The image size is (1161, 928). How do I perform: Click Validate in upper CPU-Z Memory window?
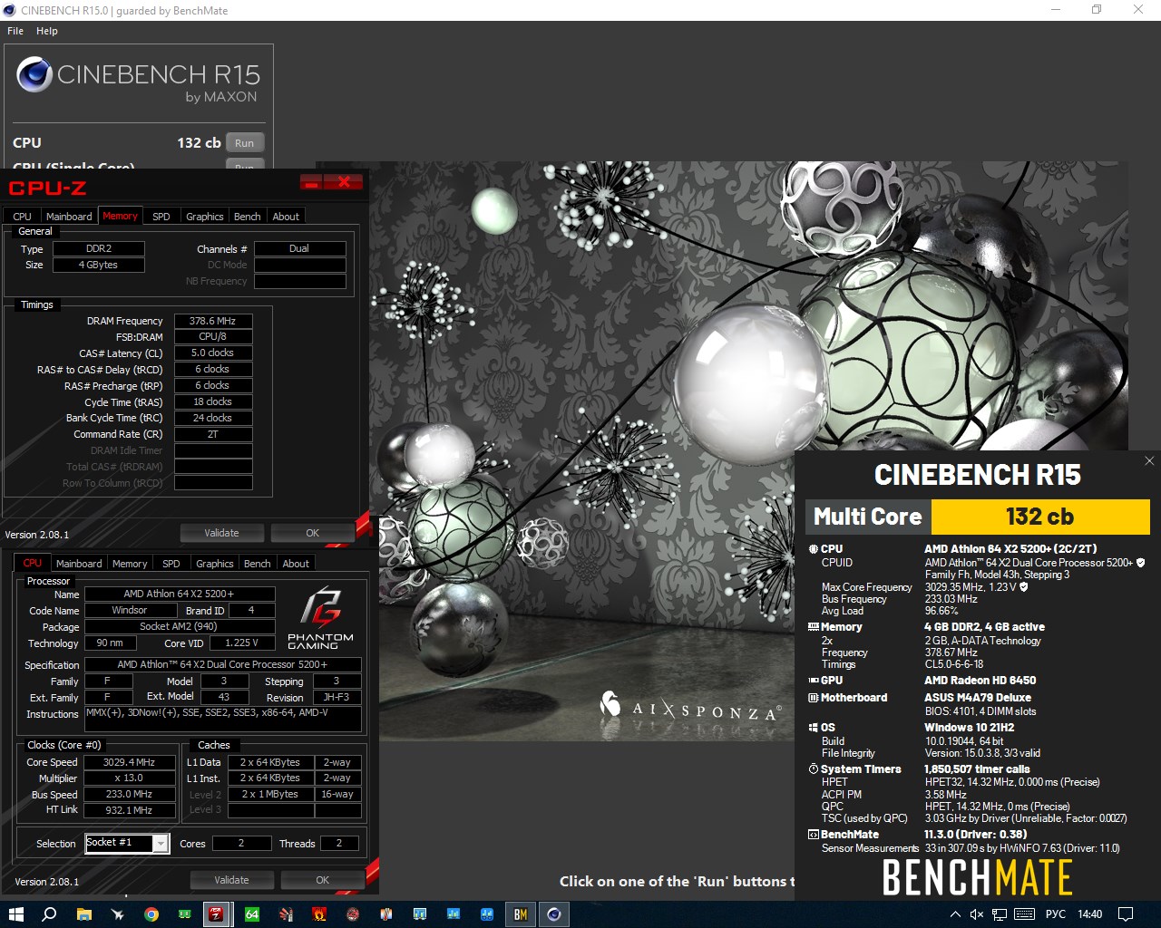[221, 533]
